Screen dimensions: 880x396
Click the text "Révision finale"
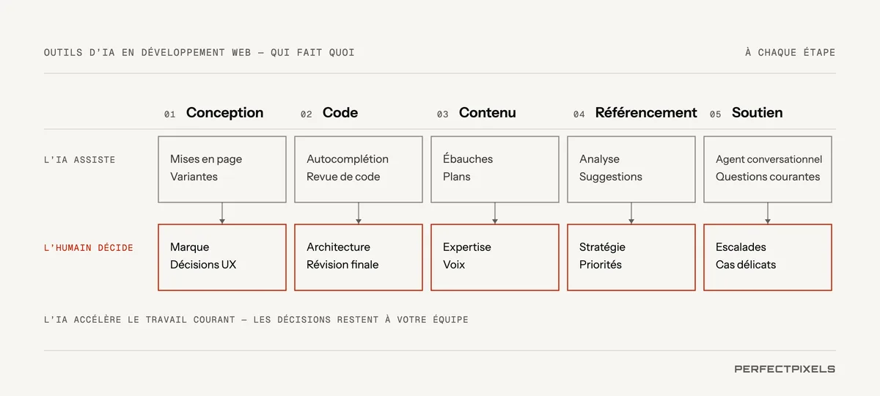coord(342,265)
